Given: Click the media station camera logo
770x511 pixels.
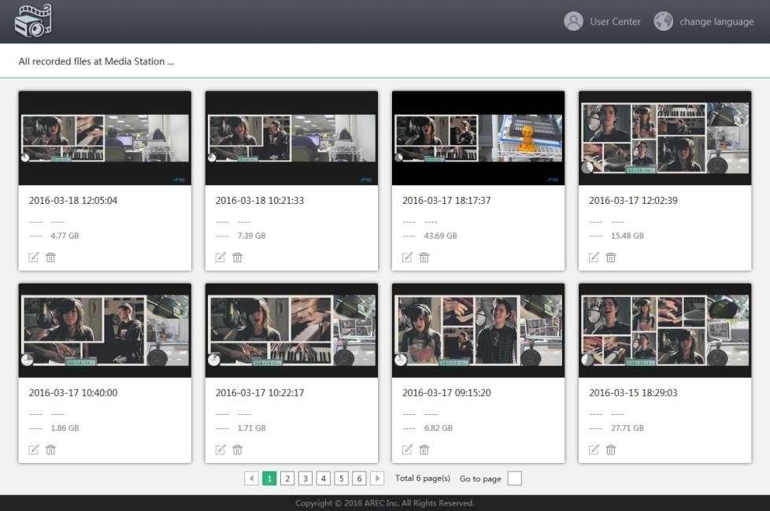Looking at the screenshot, I should [33, 20].
